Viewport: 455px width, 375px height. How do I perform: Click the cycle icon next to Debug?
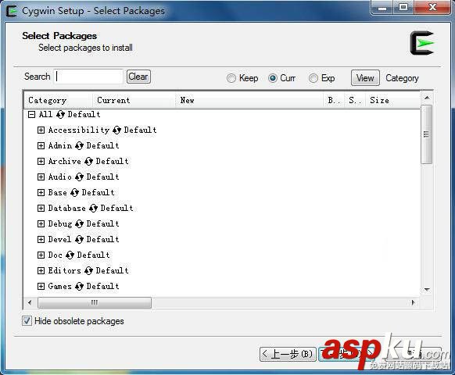pos(79,224)
